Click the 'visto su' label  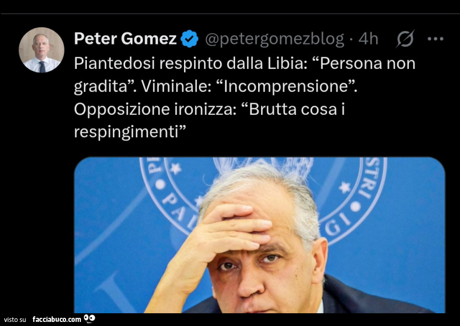pos(15,319)
